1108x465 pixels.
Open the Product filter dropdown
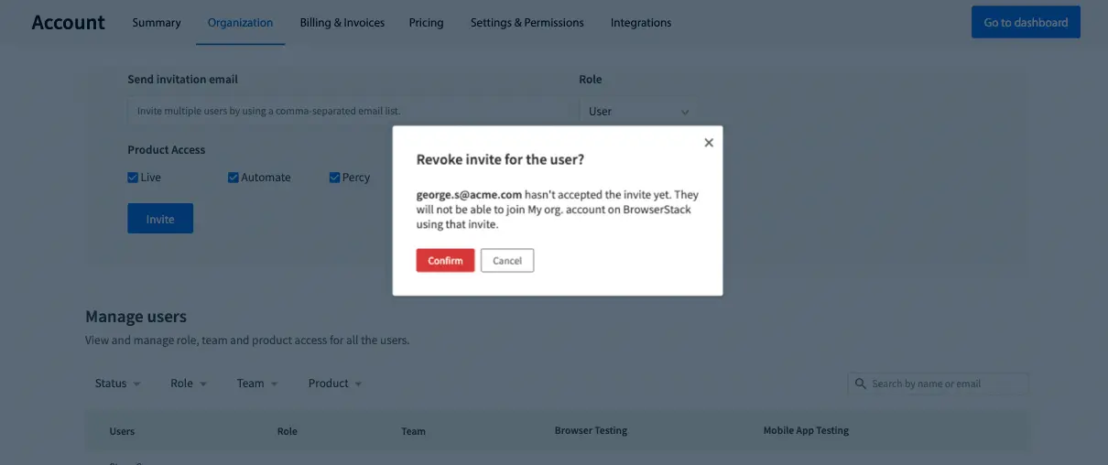(x=334, y=384)
